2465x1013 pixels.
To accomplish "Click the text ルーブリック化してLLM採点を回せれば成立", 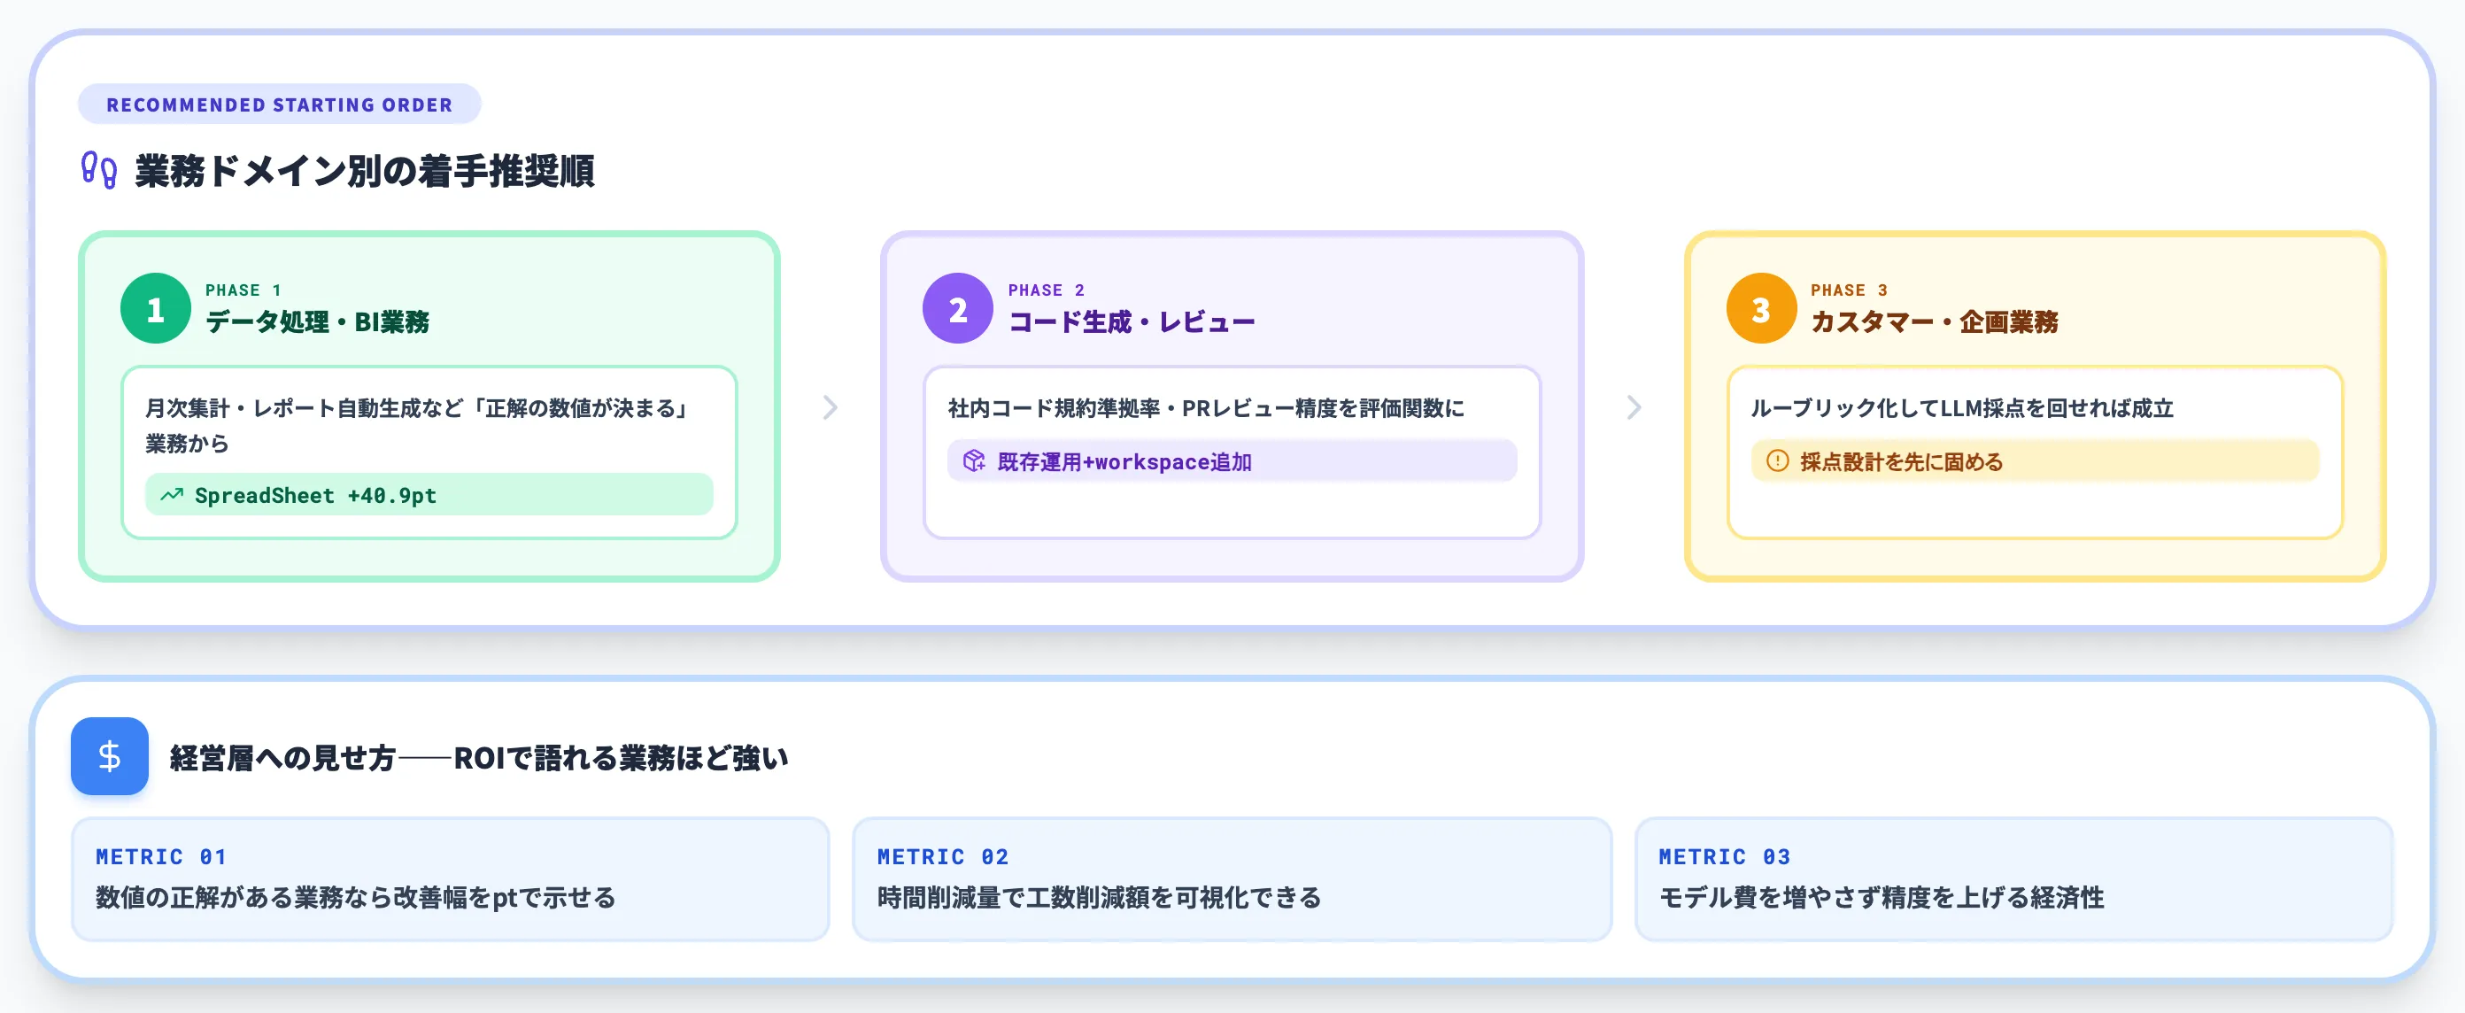I will [1962, 408].
